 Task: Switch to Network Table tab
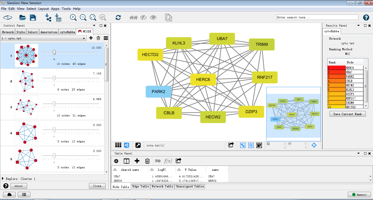click(163, 186)
